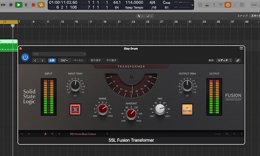The width and height of the screenshot is (260, 156).
Task: Click the Cmaj key signature display
Action: 166,3
